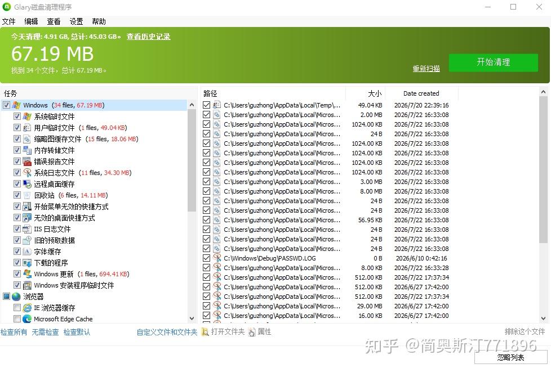Click the IE 浏览器缓存 icon

tap(27, 308)
